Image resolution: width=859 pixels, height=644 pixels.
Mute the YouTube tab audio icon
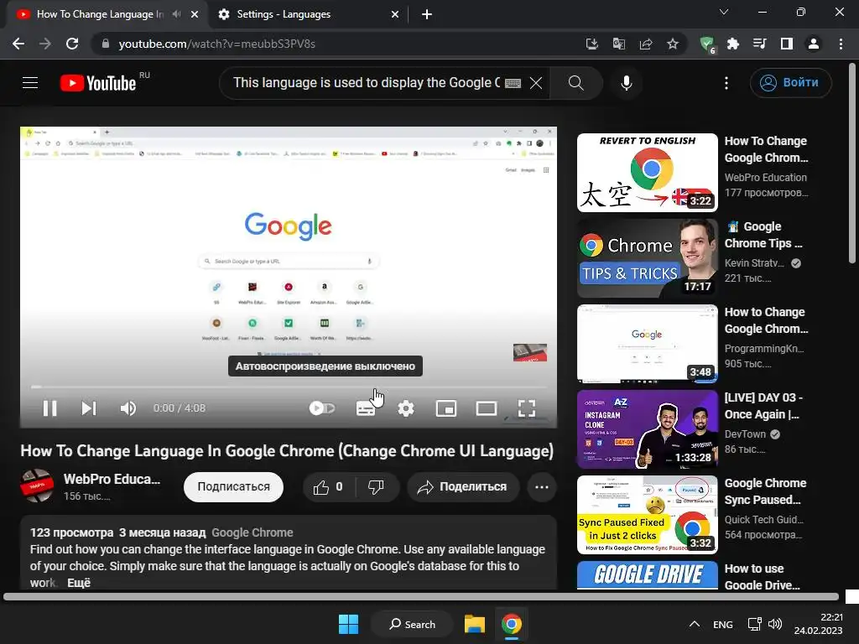[176, 14]
